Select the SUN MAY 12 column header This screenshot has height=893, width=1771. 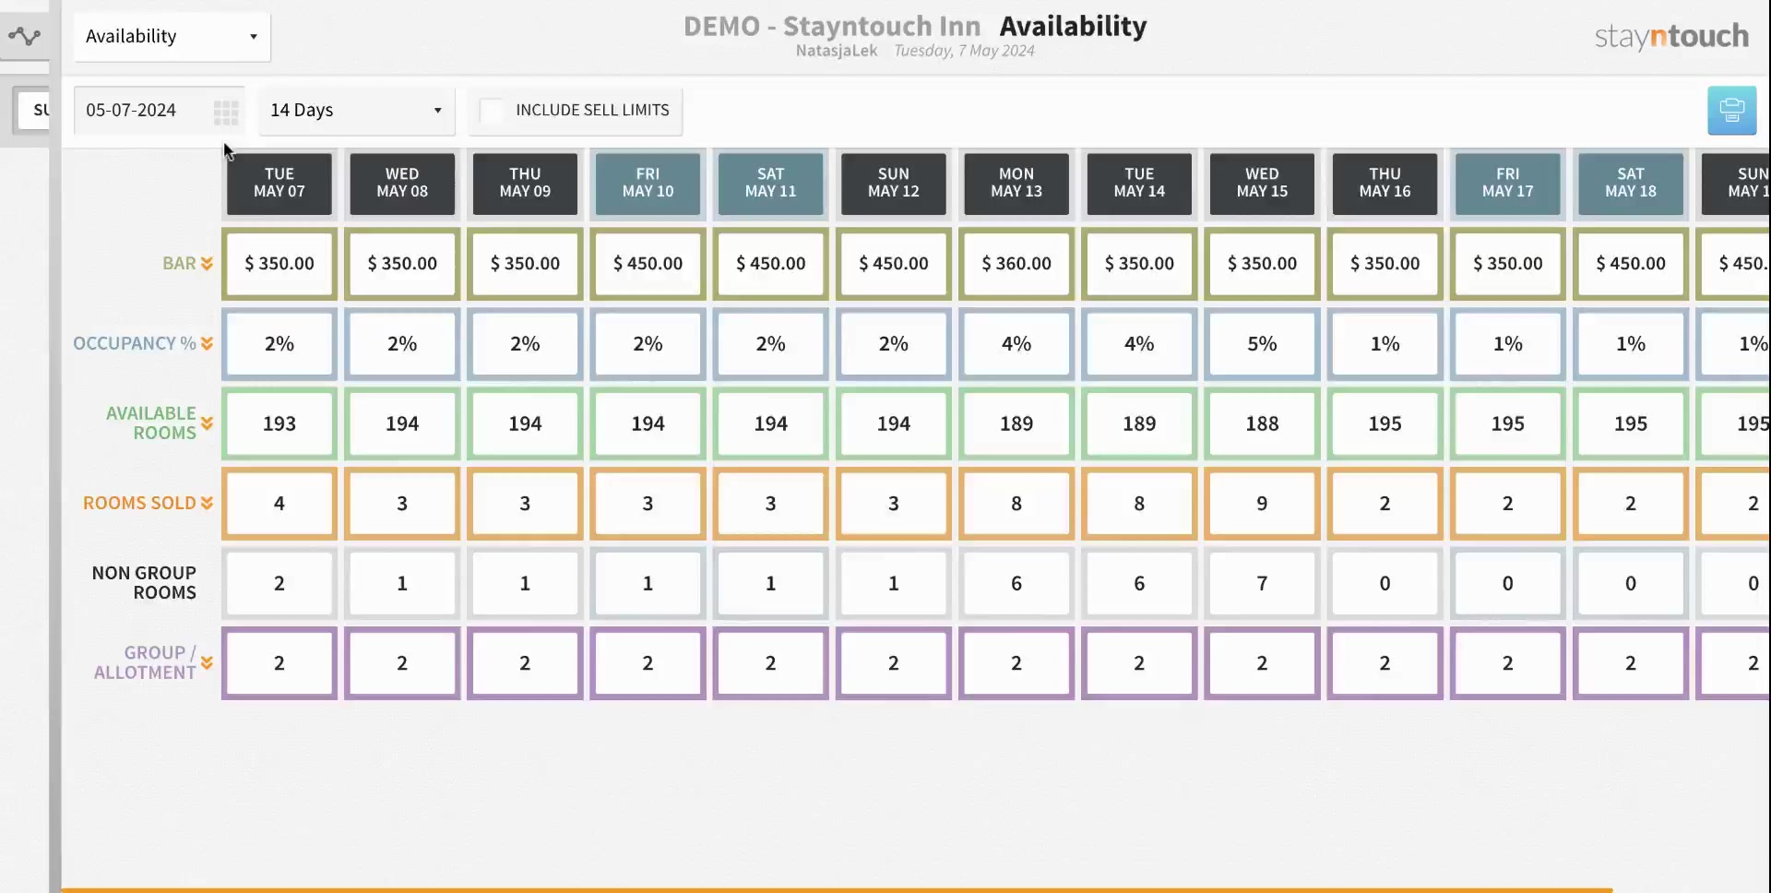pyautogui.click(x=893, y=184)
